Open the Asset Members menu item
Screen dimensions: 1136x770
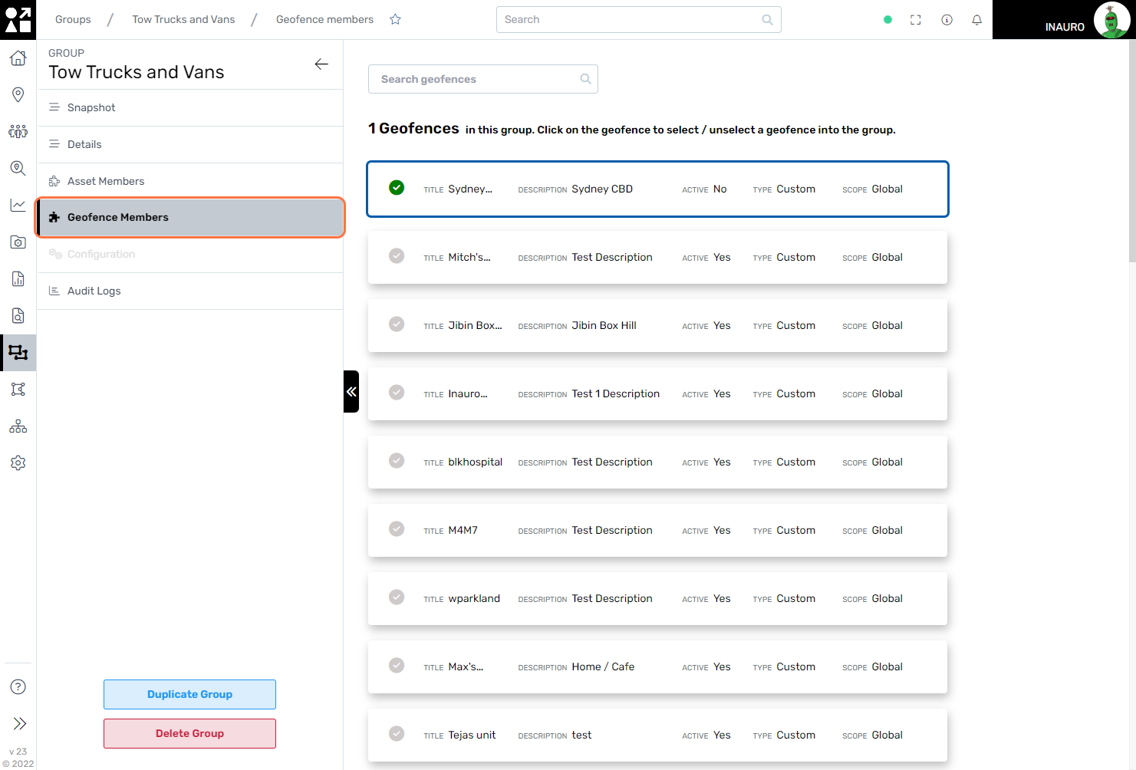(x=189, y=181)
